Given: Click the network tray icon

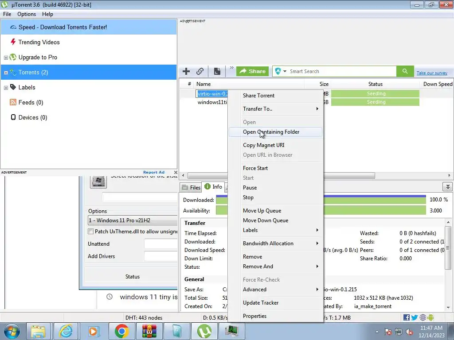Looking at the screenshot, I should [399, 332].
